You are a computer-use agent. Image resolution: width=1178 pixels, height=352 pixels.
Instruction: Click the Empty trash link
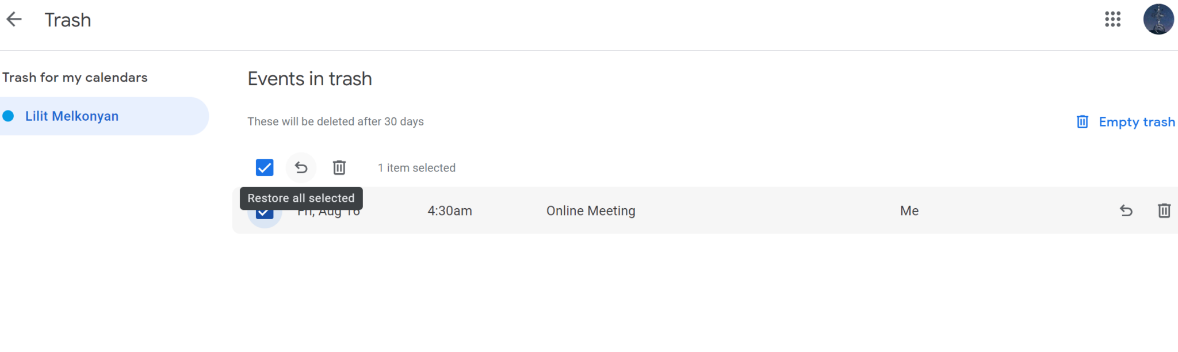[x=1137, y=121]
